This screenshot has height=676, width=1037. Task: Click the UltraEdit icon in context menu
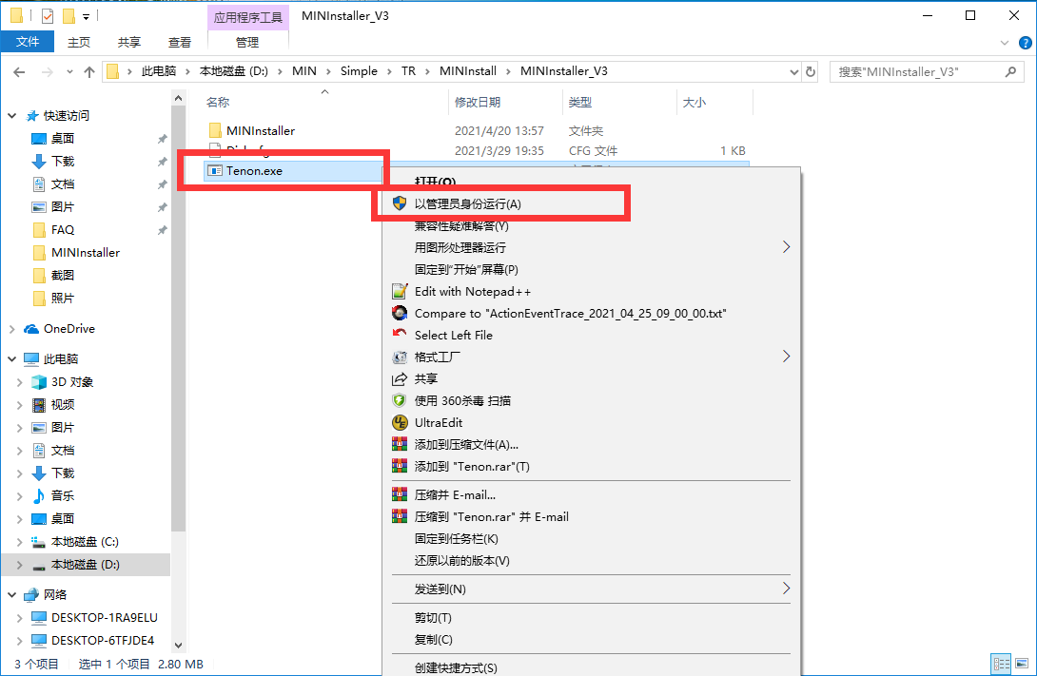(400, 423)
